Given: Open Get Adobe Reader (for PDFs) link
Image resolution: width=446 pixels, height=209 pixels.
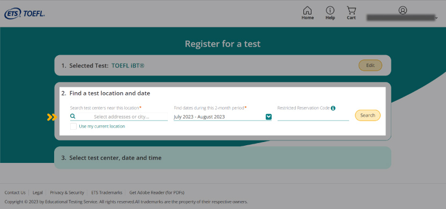Looking at the screenshot, I should tap(157, 192).
